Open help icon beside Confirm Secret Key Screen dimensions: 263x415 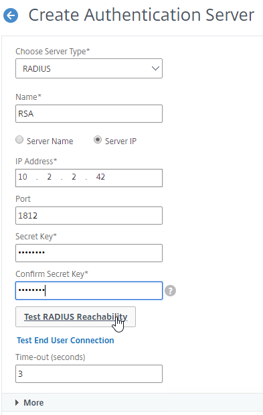tap(171, 290)
